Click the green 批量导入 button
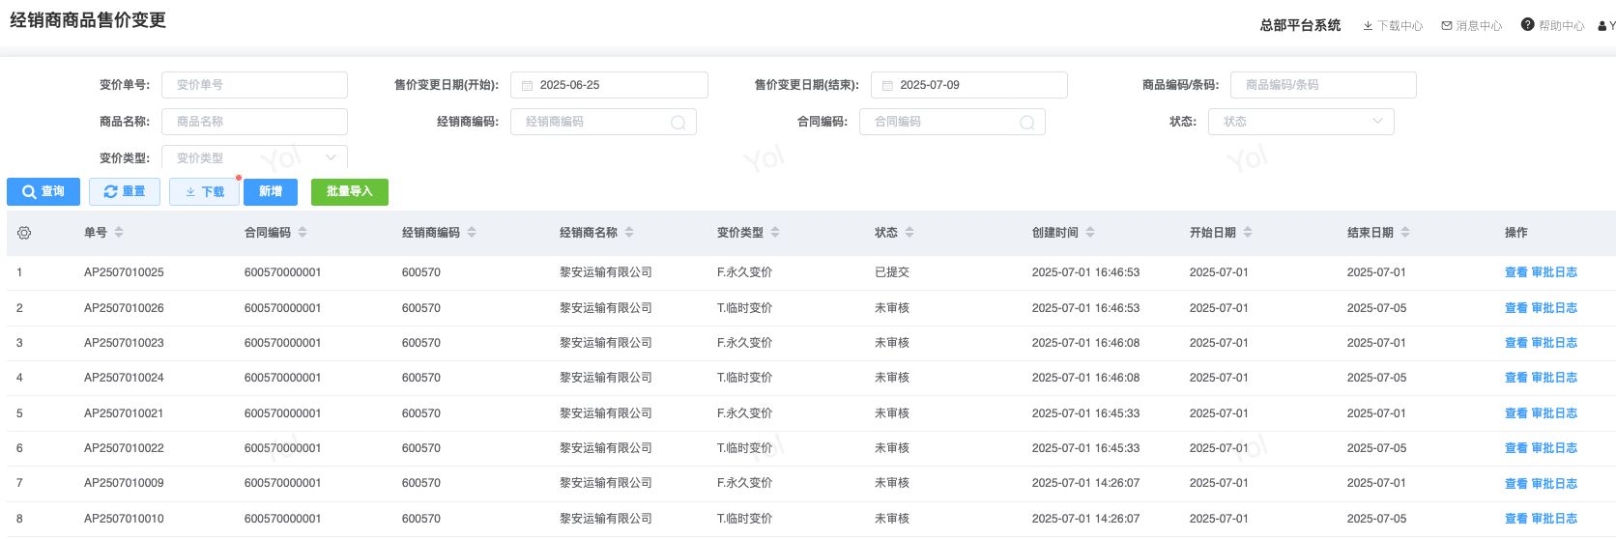 point(349,192)
